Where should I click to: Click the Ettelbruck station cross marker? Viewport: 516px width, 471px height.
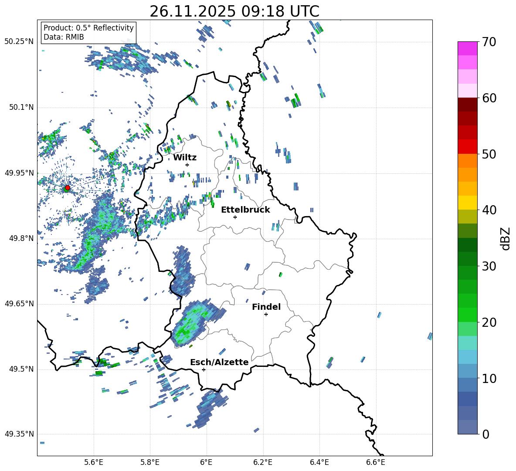coord(235,217)
